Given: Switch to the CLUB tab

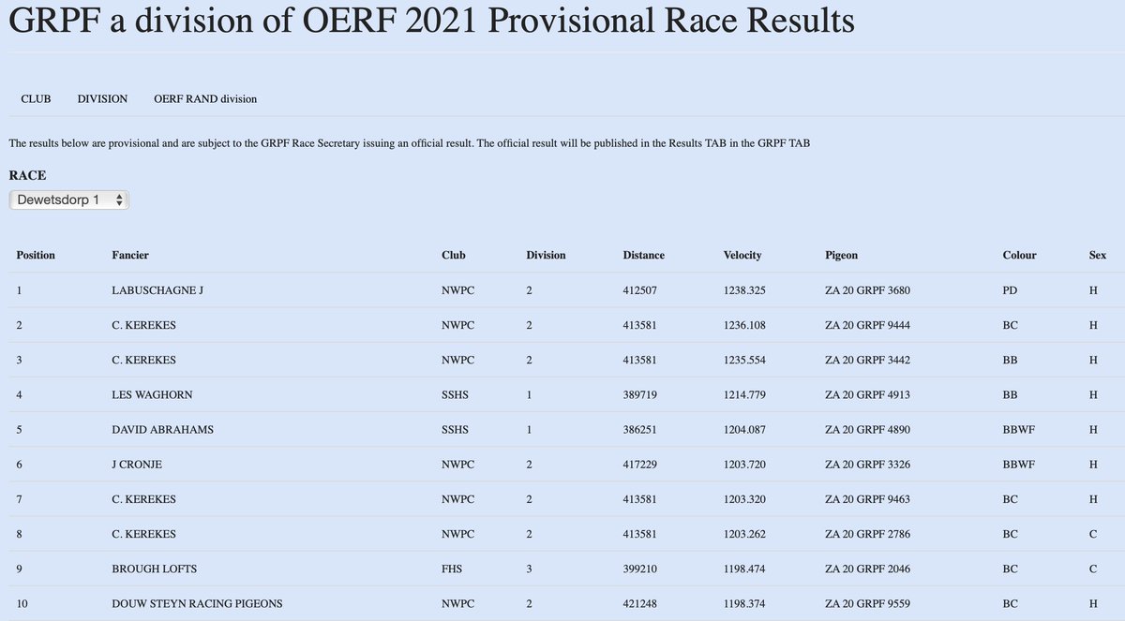Looking at the screenshot, I should pos(36,98).
